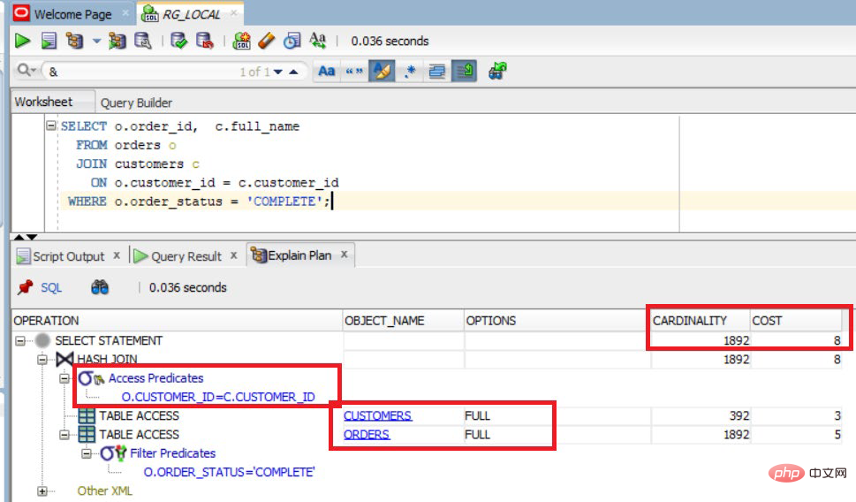The image size is (856, 502).
Task: Open SQL History clock icon
Action: tap(292, 41)
